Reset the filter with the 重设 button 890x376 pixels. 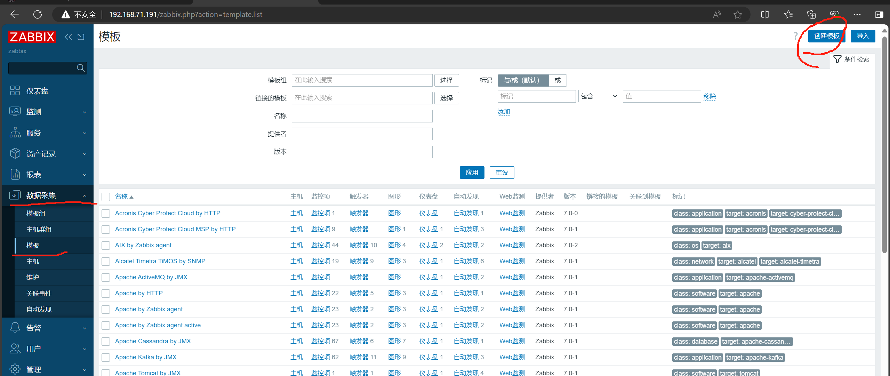(502, 172)
